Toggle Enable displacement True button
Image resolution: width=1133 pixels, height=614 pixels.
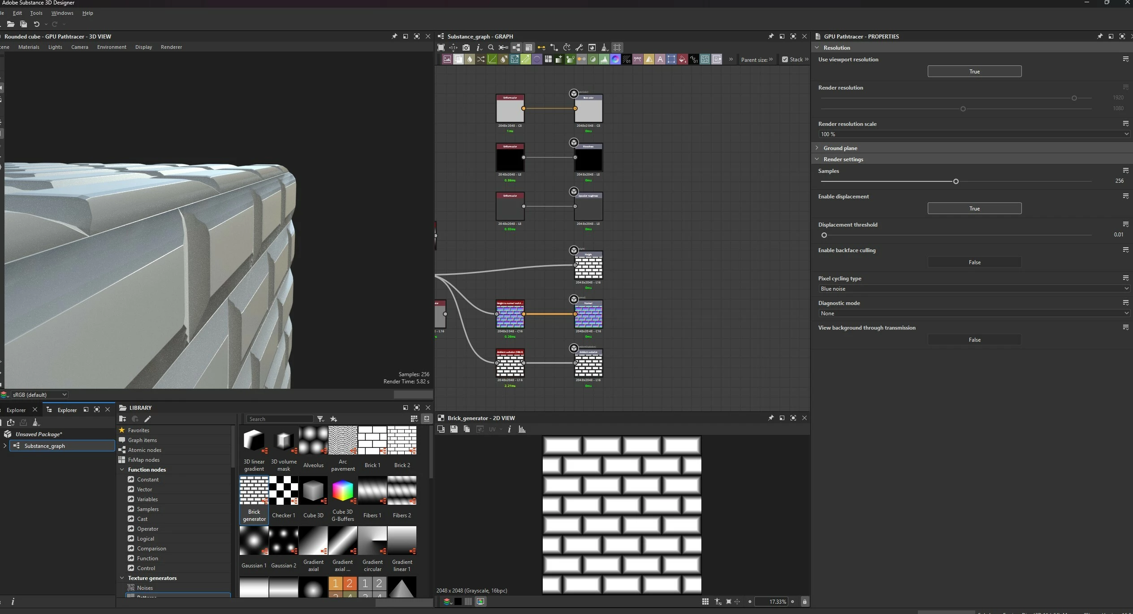pos(974,208)
